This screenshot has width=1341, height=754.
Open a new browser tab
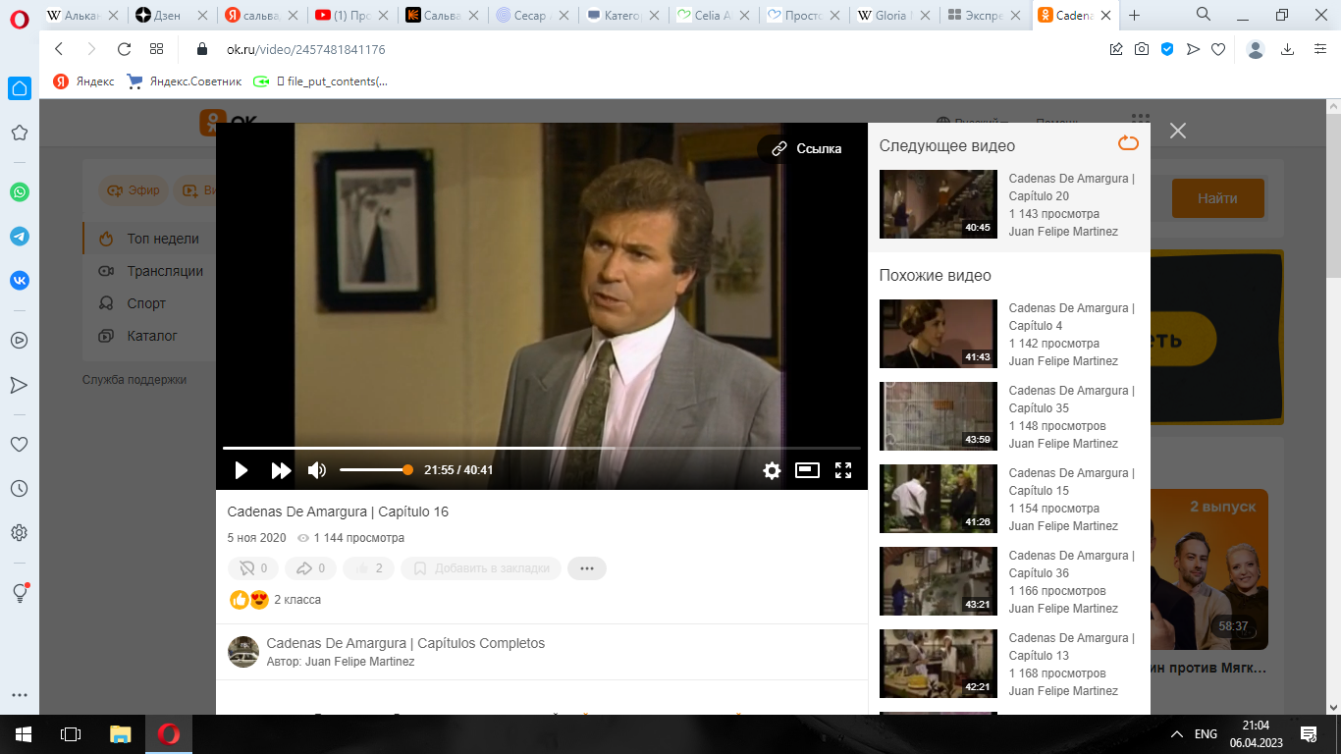[x=1135, y=16]
